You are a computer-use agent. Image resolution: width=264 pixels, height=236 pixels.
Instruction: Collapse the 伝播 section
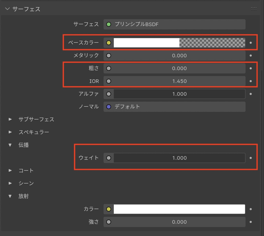pyautogui.click(x=10, y=145)
